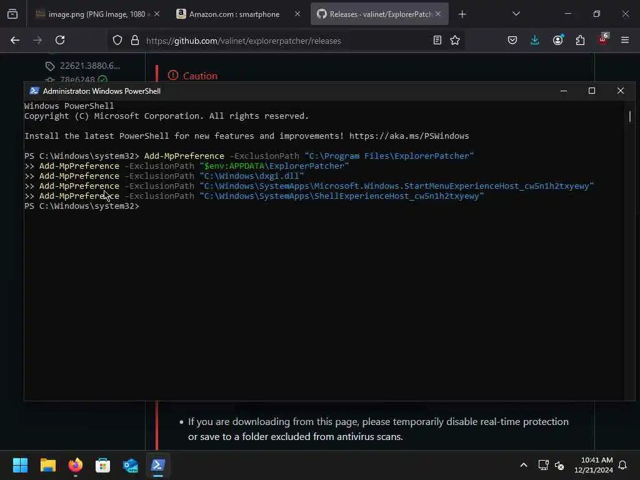This screenshot has width=640, height=480.
Task: Open tracking protection shield icon
Action: (117, 41)
